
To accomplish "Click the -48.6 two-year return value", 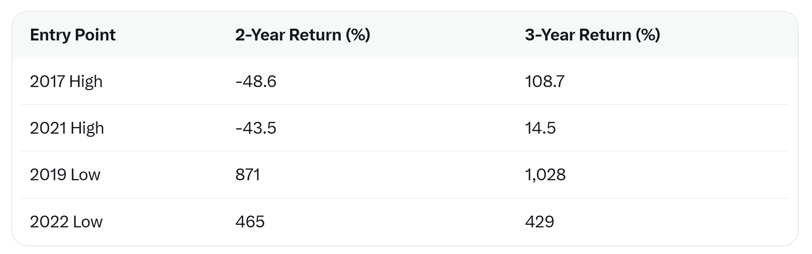I will [x=256, y=81].
